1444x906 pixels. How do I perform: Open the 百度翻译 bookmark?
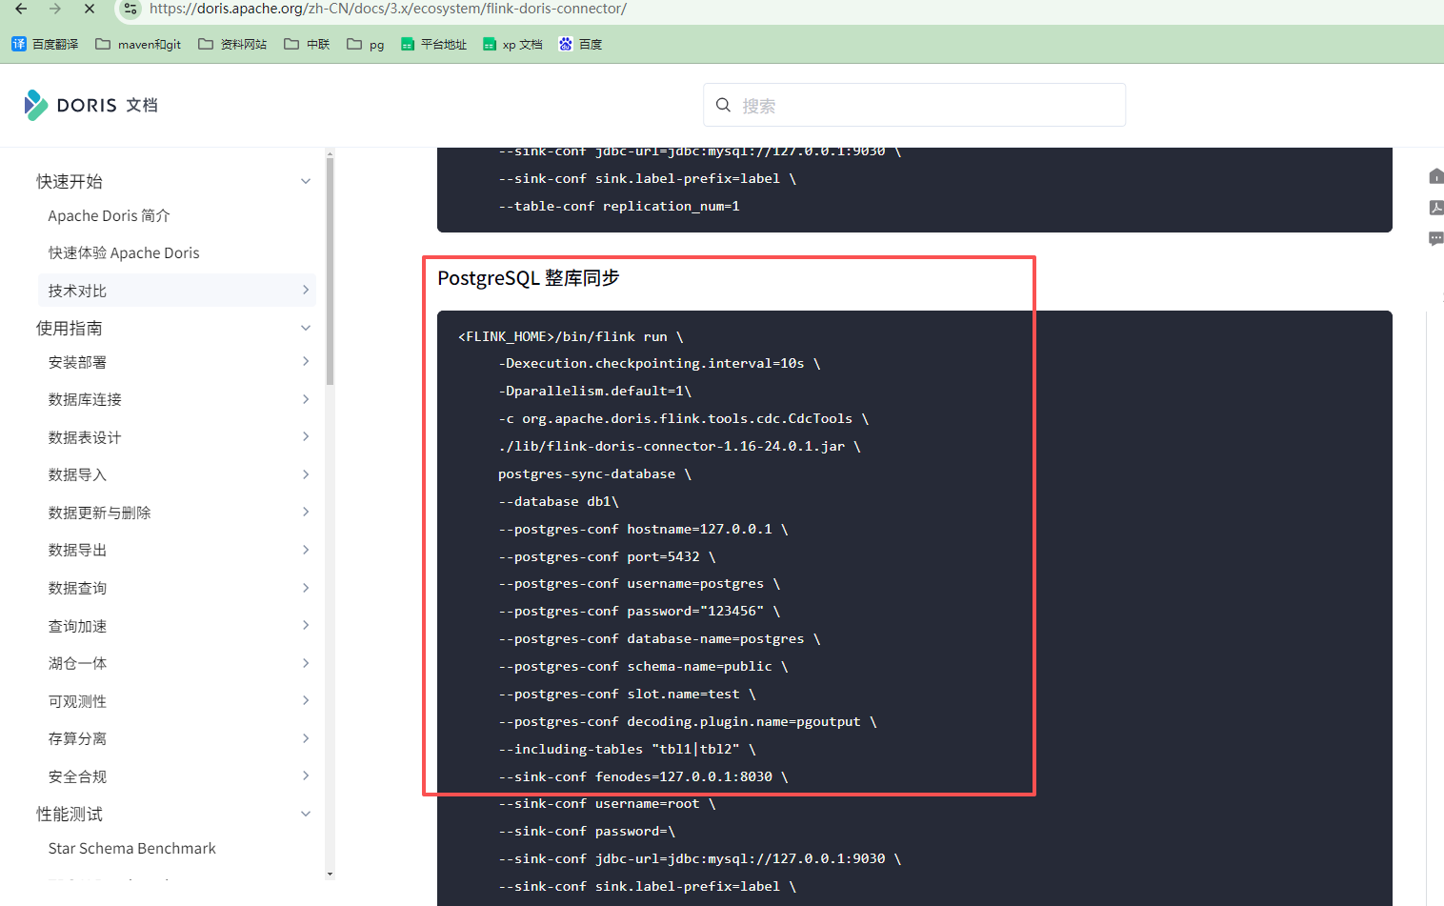(x=45, y=44)
